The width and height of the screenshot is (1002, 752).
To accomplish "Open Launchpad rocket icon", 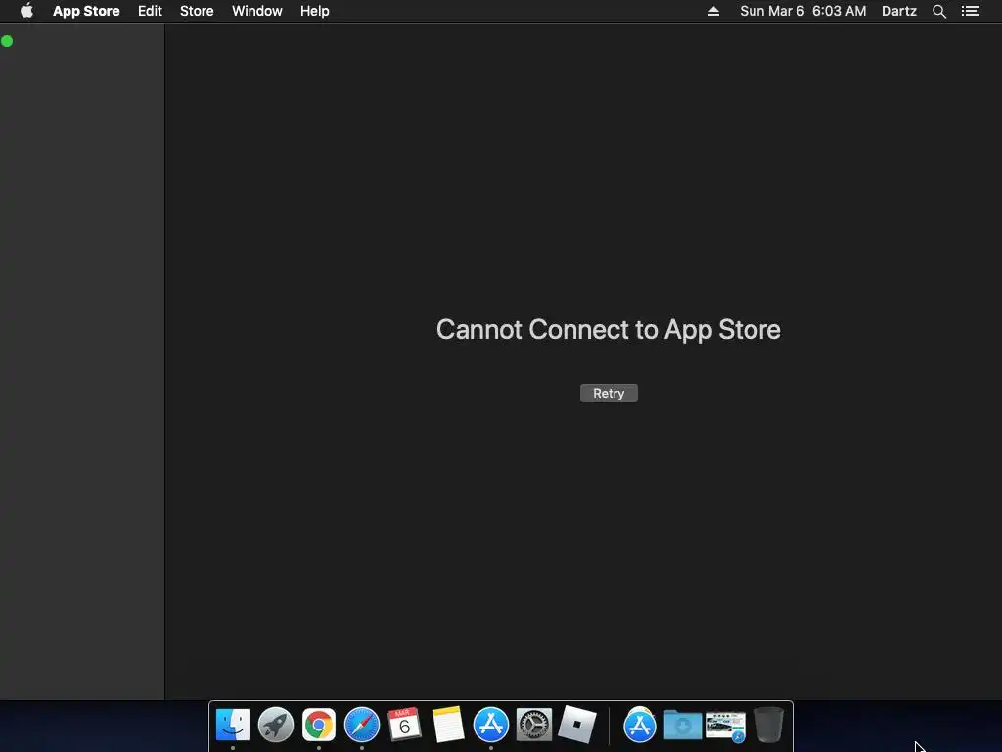I will click(275, 725).
